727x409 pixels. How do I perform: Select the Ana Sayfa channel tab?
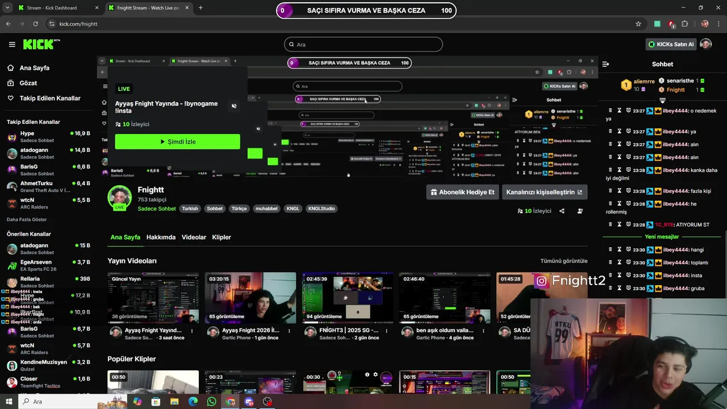(x=125, y=237)
